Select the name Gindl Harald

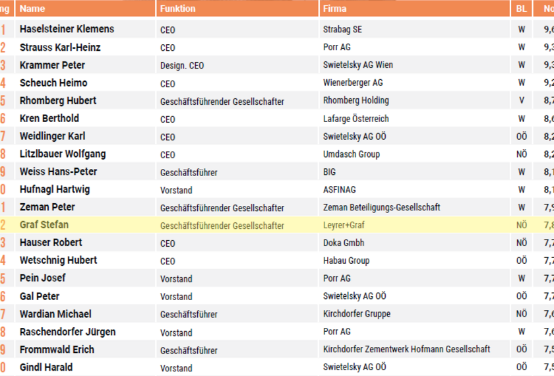[46, 367]
